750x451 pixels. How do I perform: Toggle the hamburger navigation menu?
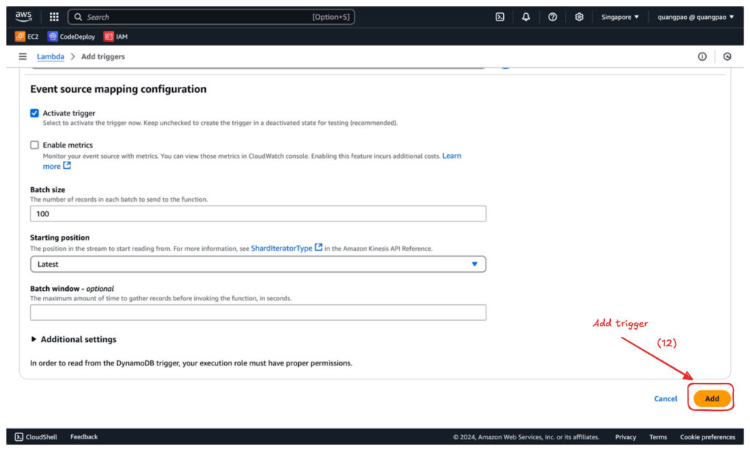point(23,56)
